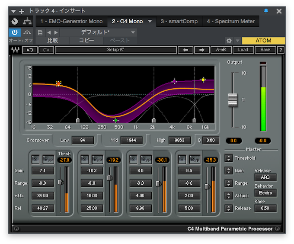Click Waves next preset right arrow

click(x=202, y=50)
